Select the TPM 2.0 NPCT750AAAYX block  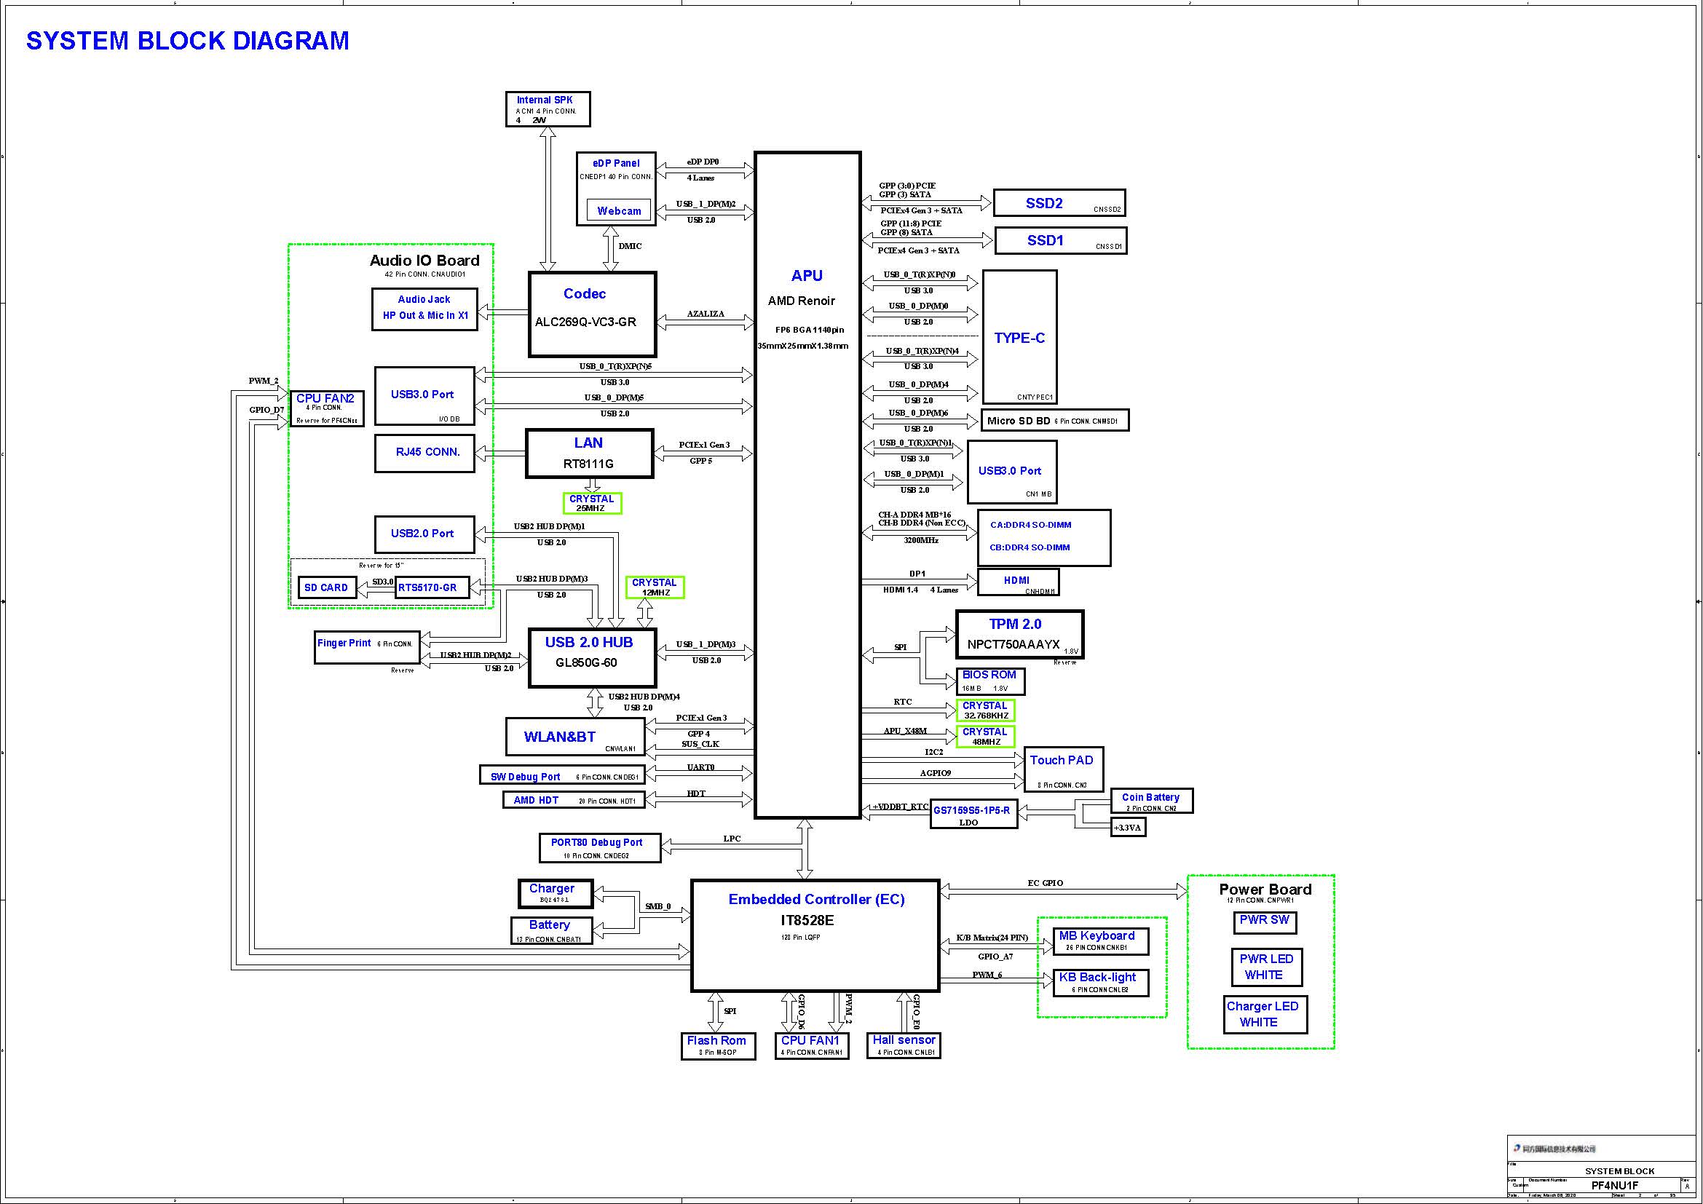pos(1019,634)
